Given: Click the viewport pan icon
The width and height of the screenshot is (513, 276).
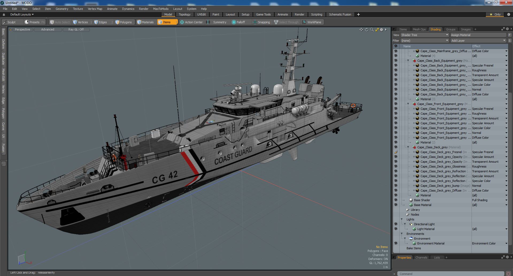Looking at the screenshot, I should click(x=361, y=30).
